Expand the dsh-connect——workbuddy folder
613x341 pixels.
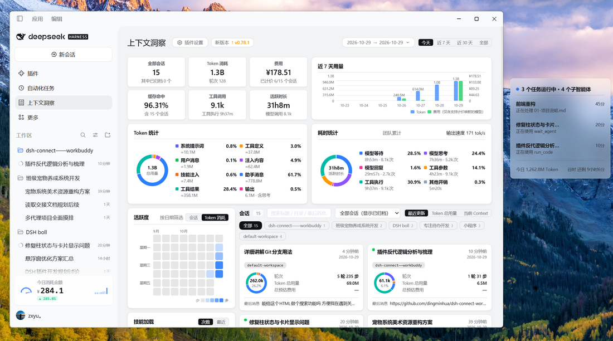click(64, 150)
